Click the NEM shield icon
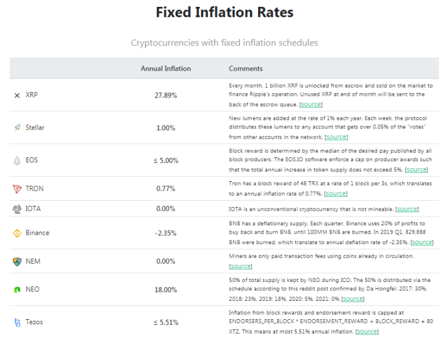Image resolution: width=447 pixels, height=338 pixels. click(17, 262)
